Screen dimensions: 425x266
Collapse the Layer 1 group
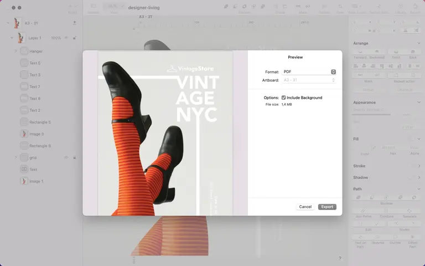click(12, 38)
